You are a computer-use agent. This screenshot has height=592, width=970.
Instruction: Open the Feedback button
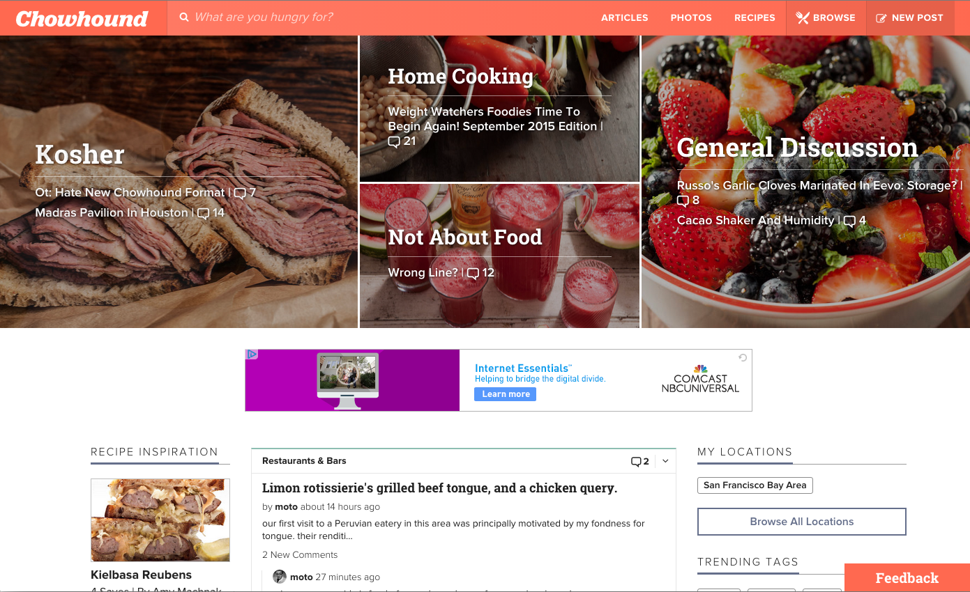coord(907,578)
